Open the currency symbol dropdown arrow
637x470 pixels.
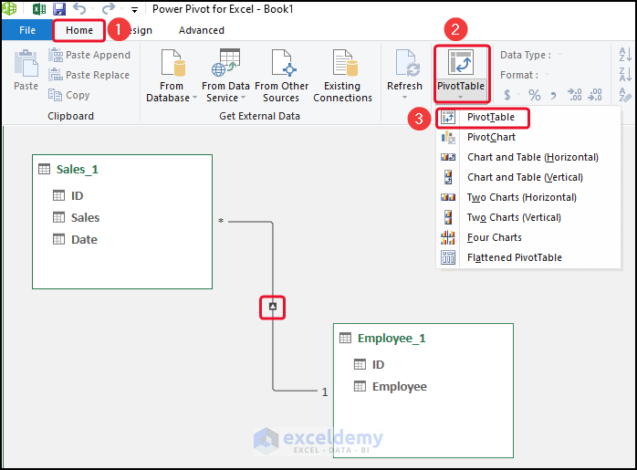pyautogui.click(x=518, y=95)
